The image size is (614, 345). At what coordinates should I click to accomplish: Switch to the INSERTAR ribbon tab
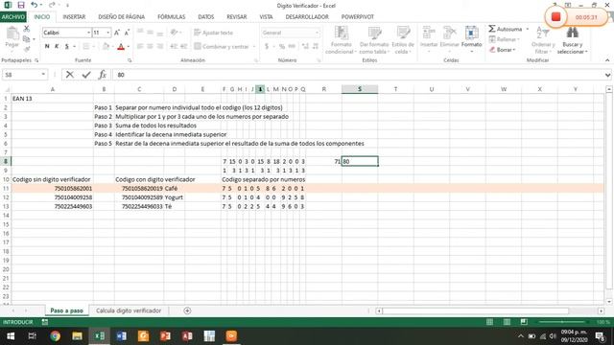(x=74, y=17)
